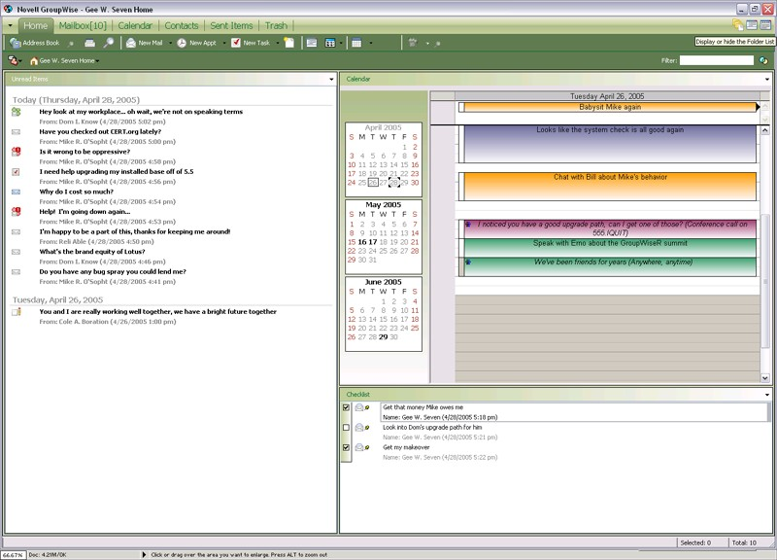Click note icon beside 'You and I are really working'

[17, 312]
